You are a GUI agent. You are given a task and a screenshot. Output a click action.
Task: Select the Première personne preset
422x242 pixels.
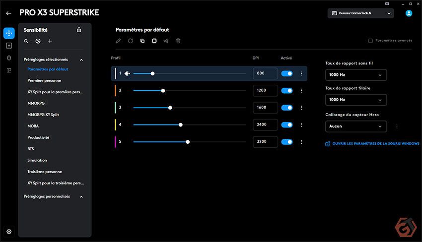point(44,80)
